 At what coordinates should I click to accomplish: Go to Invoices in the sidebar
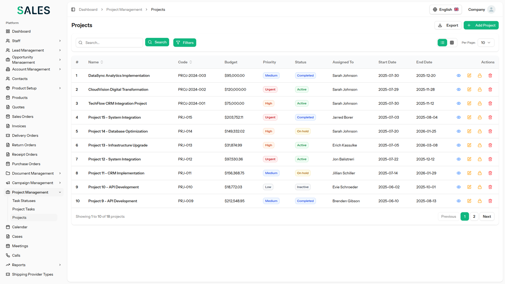(x=19, y=126)
